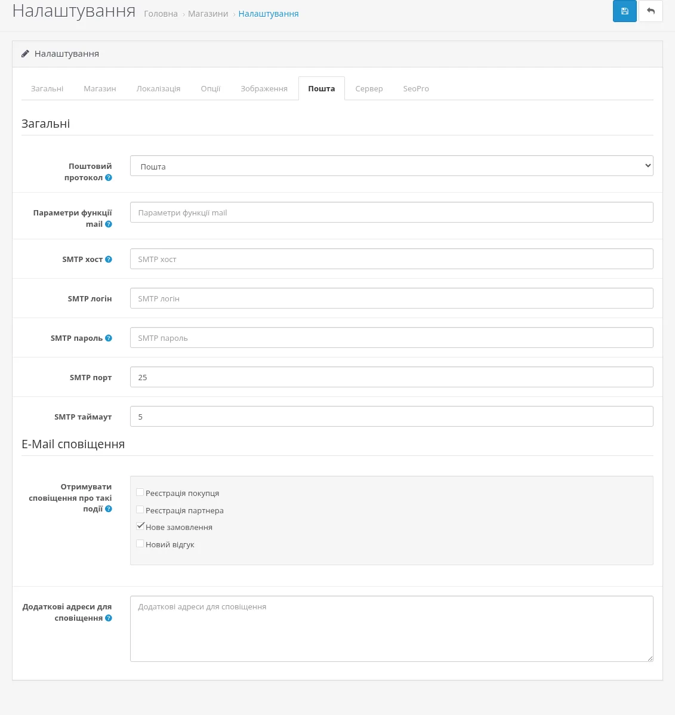Viewport: 675px width, 715px height.
Task: Tick the Новий відгук checkbox
Action: coord(140,544)
